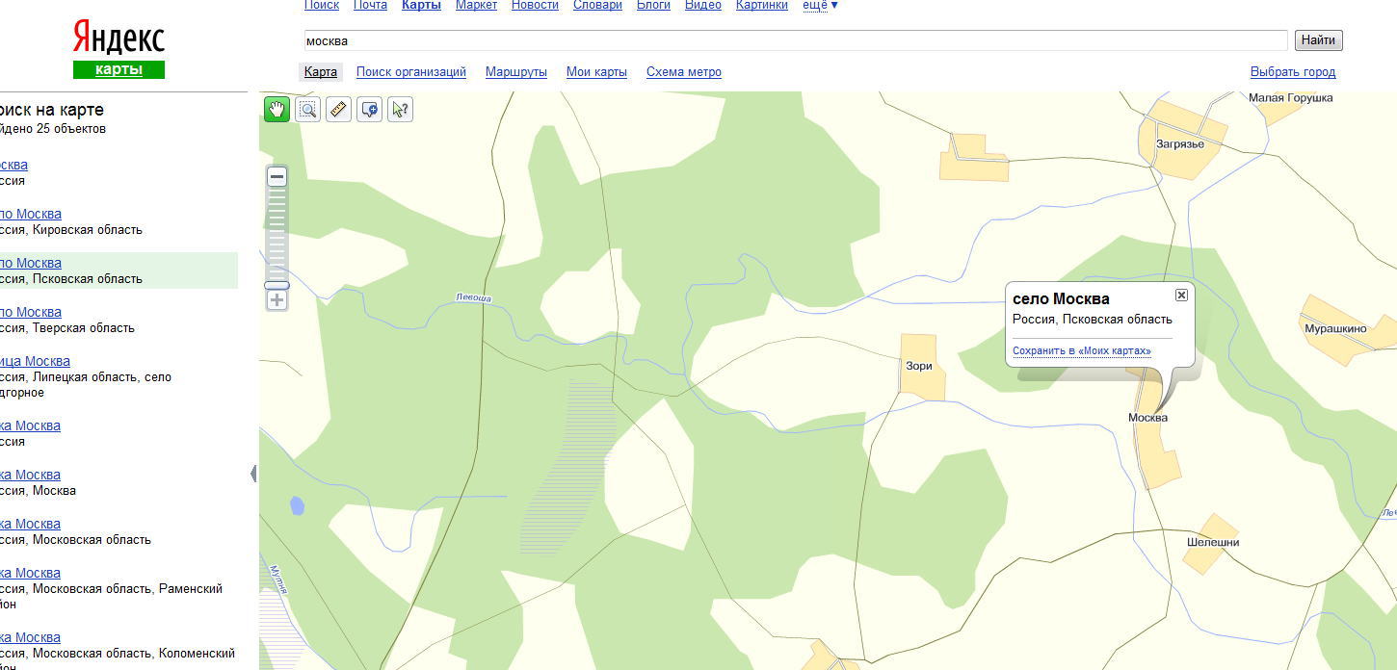The width and height of the screenshot is (1397, 670).
Task: Select the zoom-to-area magnifier tool
Action: click(x=307, y=110)
